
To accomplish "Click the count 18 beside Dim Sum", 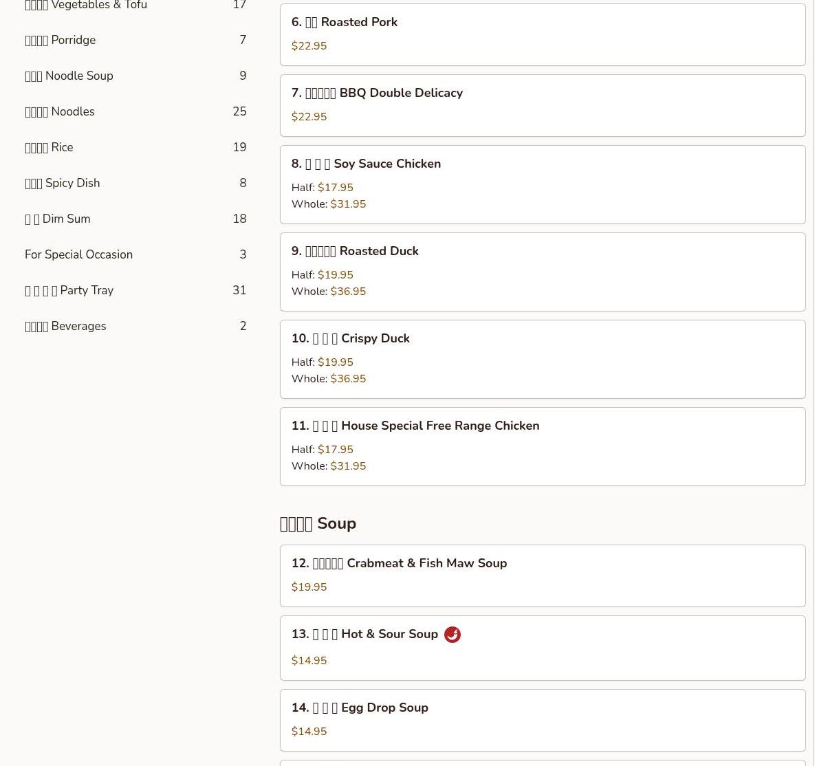I will pos(239,219).
